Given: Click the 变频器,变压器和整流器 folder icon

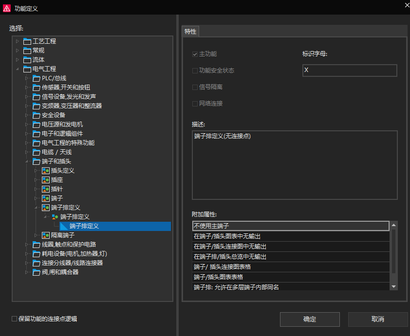Looking at the screenshot, I should pyautogui.click(x=37, y=106).
